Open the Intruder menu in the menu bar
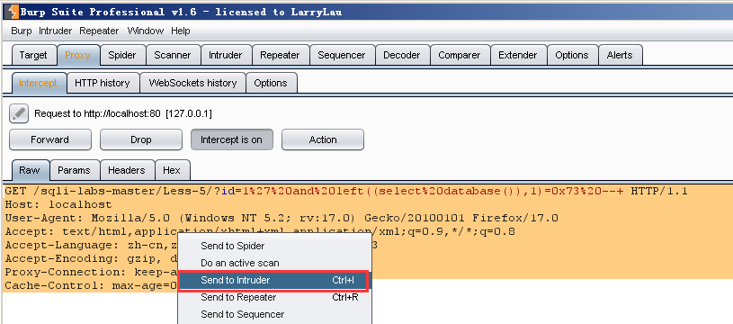The height and width of the screenshot is (324, 733). click(x=55, y=31)
